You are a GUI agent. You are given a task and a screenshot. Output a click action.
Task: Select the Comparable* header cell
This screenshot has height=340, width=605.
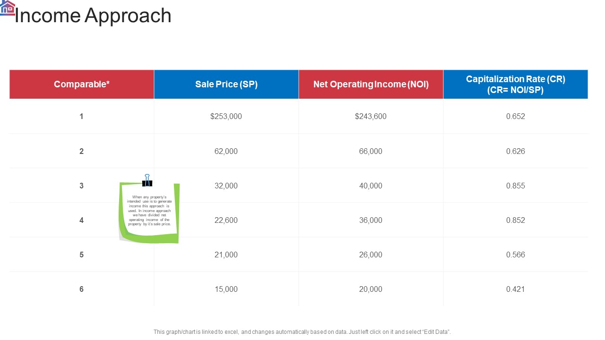point(82,85)
